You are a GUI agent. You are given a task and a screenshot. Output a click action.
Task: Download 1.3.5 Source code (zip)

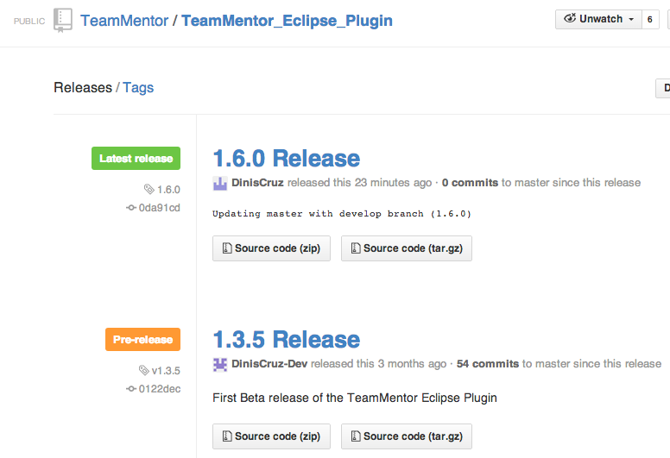tap(271, 436)
